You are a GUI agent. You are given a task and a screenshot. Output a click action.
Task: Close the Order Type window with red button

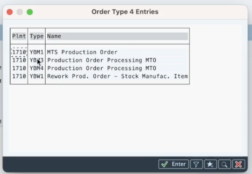[10, 12]
